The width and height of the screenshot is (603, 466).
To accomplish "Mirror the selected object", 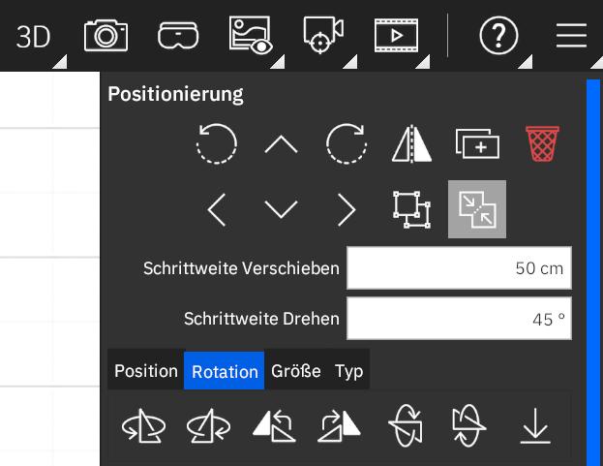I will pos(411,143).
